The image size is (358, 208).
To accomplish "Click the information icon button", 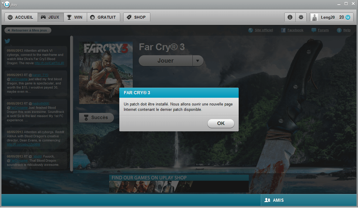I will click(x=290, y=17).
